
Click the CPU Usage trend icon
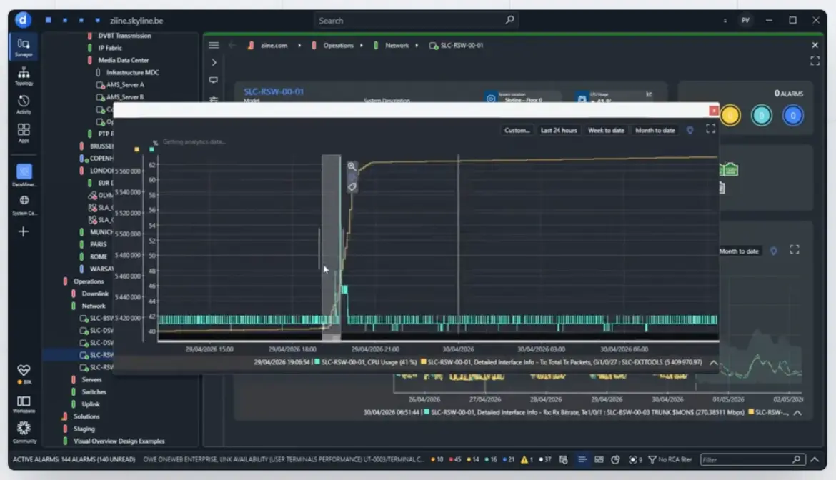point(649,94)
